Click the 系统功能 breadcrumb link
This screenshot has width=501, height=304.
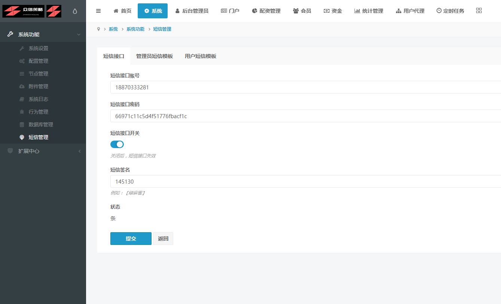(x=135, y=29)
